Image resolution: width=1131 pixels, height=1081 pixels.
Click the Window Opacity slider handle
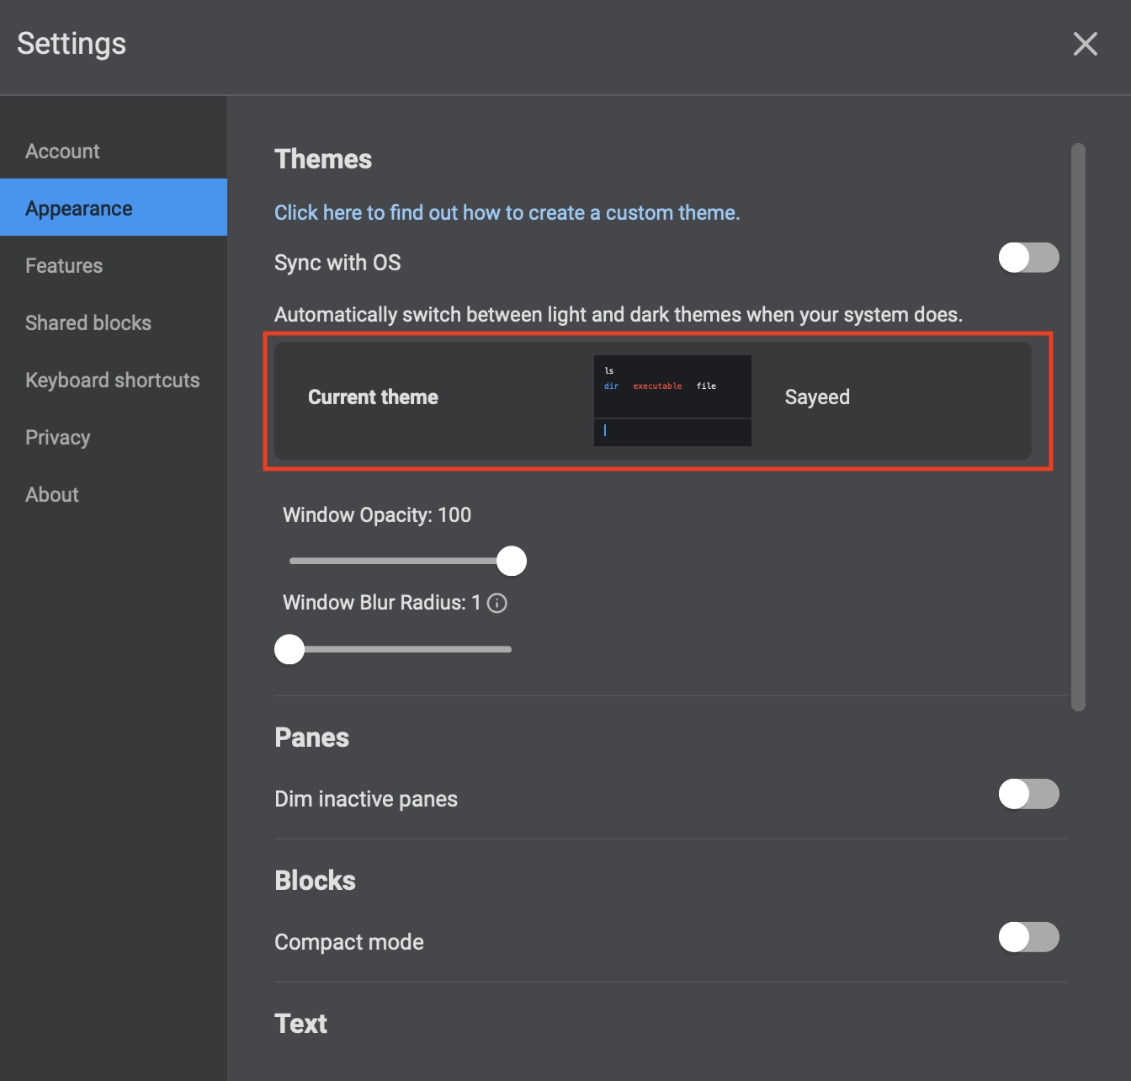click(x=512, y=561)
